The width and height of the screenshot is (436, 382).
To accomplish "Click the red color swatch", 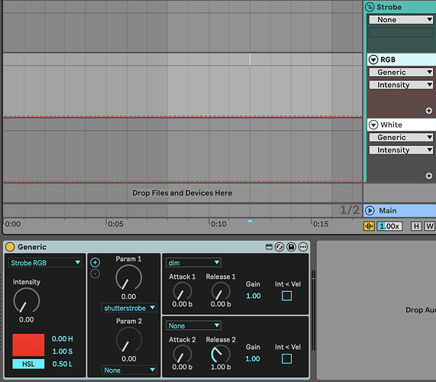I will [28, 345].
